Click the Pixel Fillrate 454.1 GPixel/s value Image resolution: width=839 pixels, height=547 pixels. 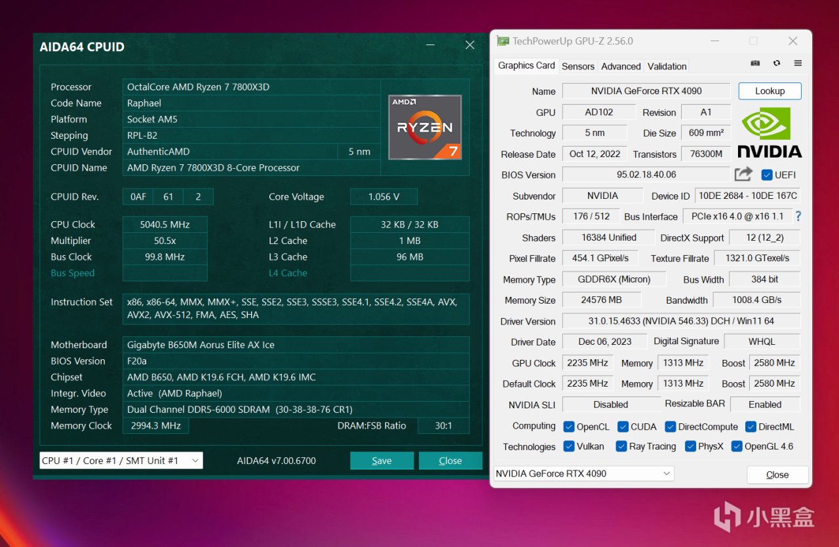click(600, 258)
